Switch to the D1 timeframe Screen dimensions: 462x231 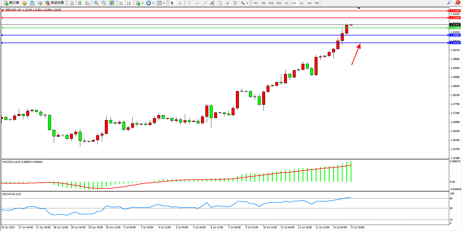click(x=302, y=3)
